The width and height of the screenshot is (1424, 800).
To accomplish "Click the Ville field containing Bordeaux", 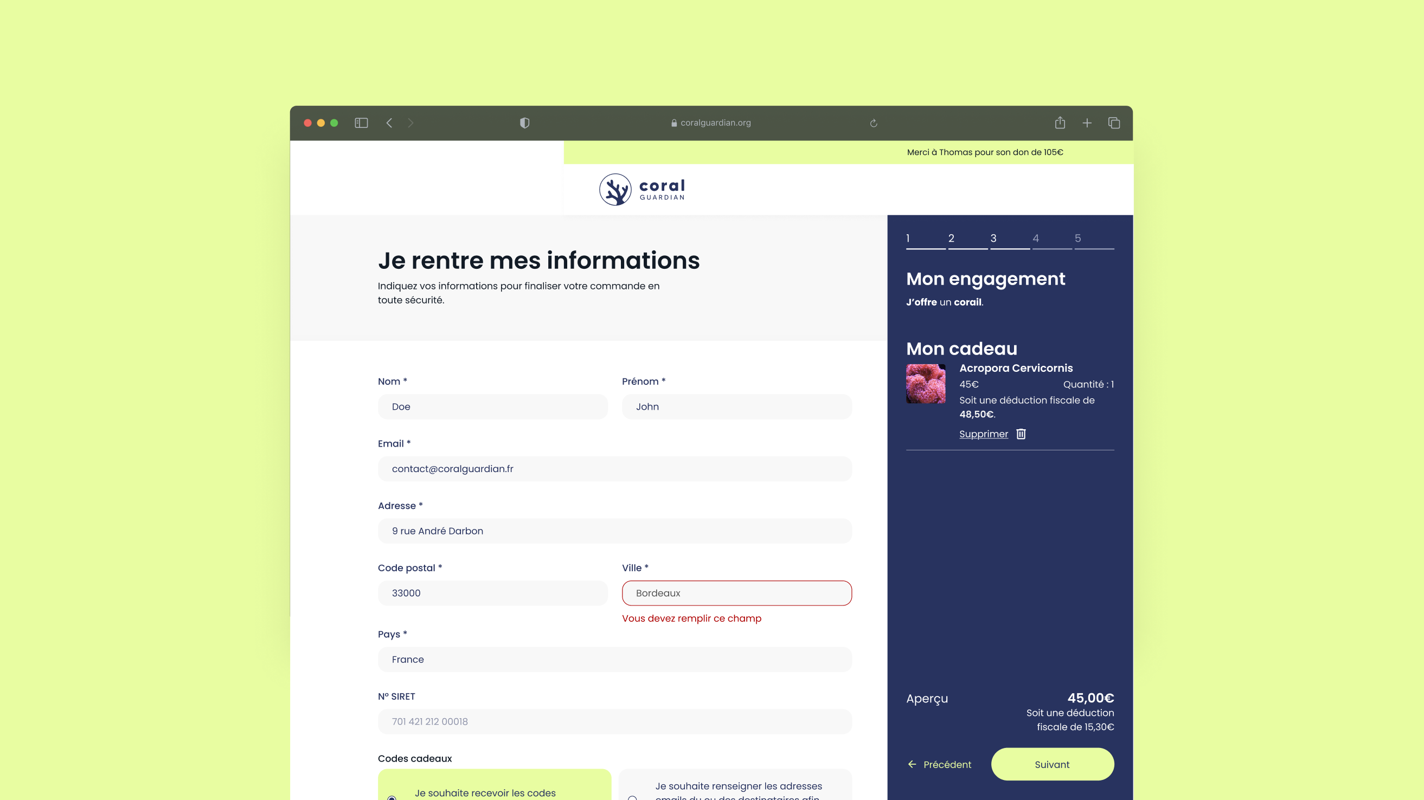I will [736, 593].
